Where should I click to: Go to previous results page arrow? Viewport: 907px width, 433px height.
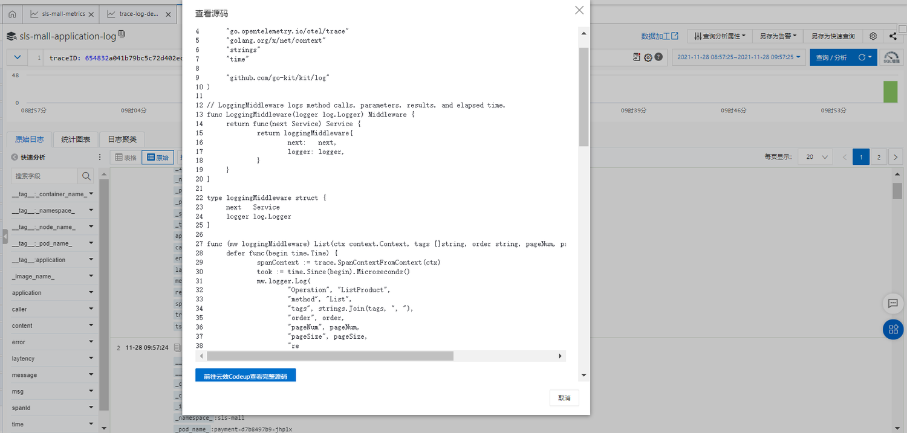tap(845, 157)
